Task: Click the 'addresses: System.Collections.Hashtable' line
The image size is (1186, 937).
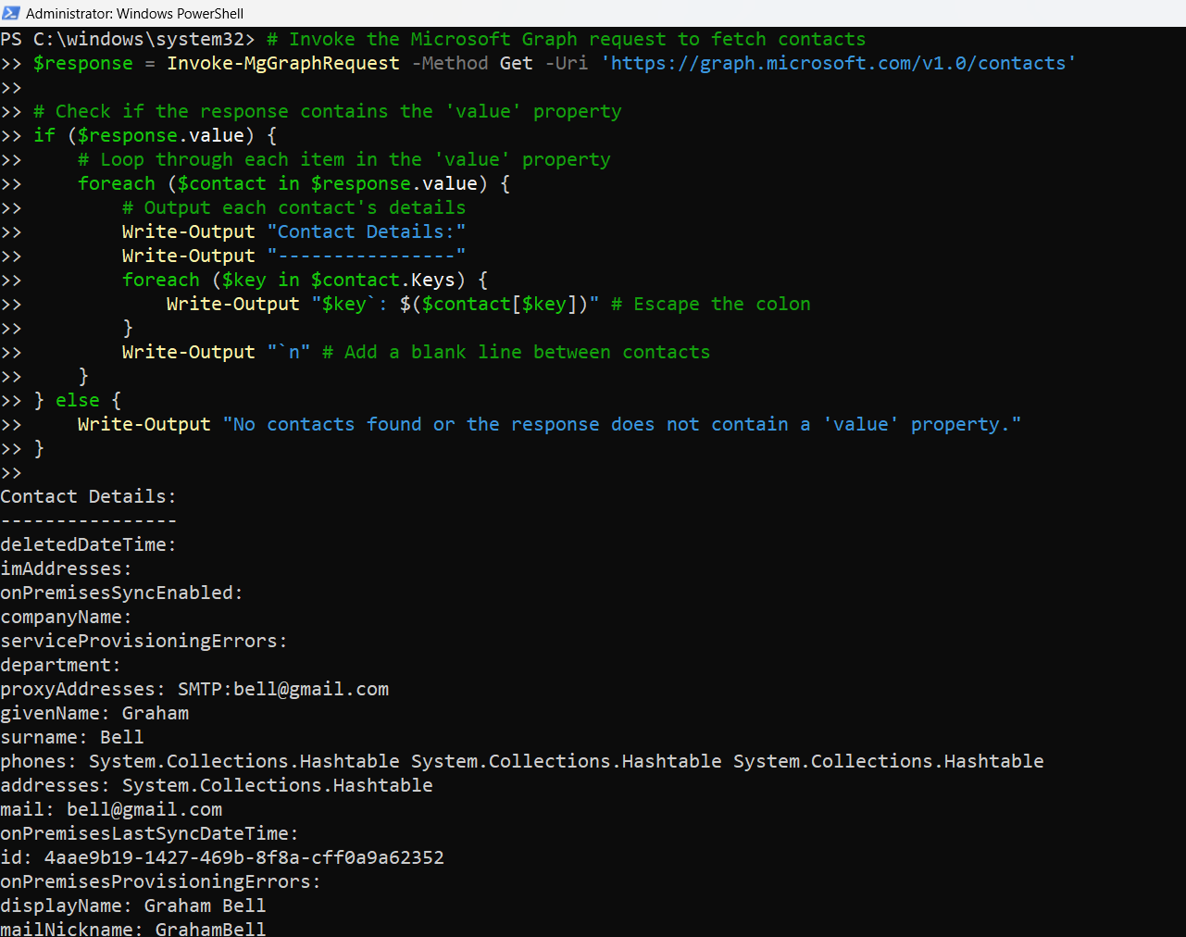Action: 217,785
